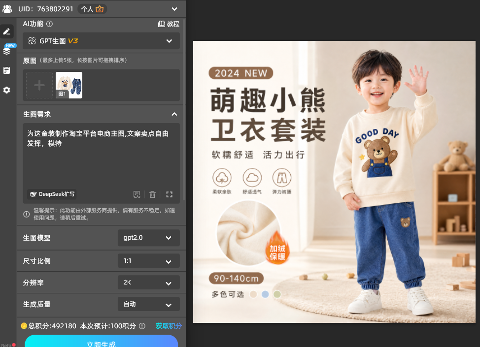The height and width of the screenshot is (347, 480).
Task: Open the 分辨率 2K dropdown
Action: [149, 283]
